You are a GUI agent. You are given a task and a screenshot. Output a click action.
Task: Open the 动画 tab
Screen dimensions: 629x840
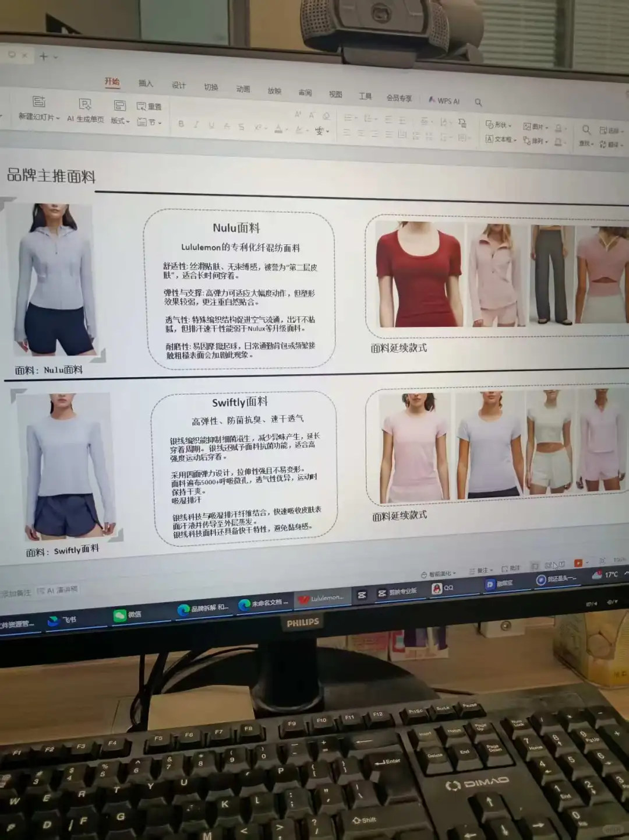pos(243,89)
